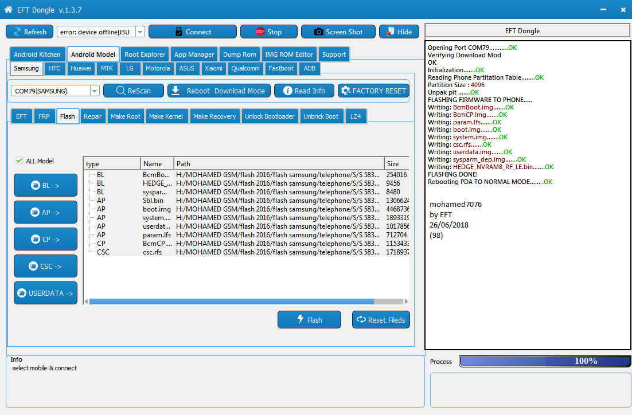This screenshot has height=415, width=632.
Task: Open the Make Recovery sub-tab
Action: click(x=214, y=116)
